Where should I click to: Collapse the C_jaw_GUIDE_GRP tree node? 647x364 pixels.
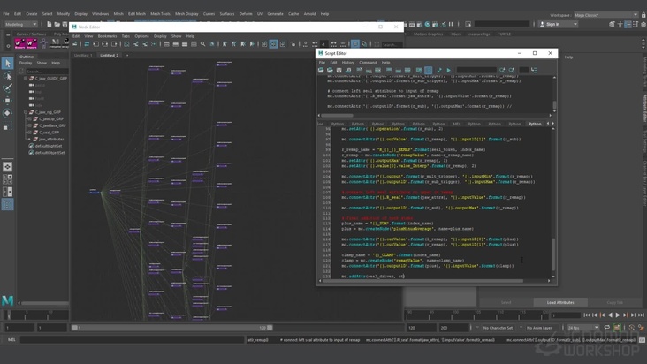pyautogui.click(x=26, y=79)
